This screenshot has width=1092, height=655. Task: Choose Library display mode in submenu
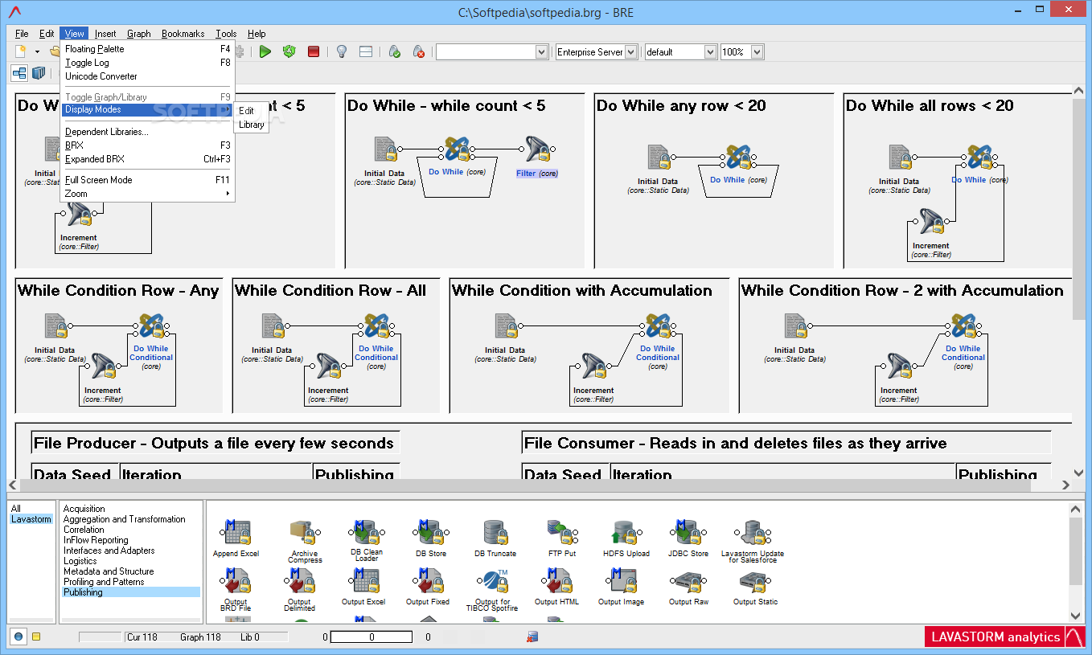point(252,125)
